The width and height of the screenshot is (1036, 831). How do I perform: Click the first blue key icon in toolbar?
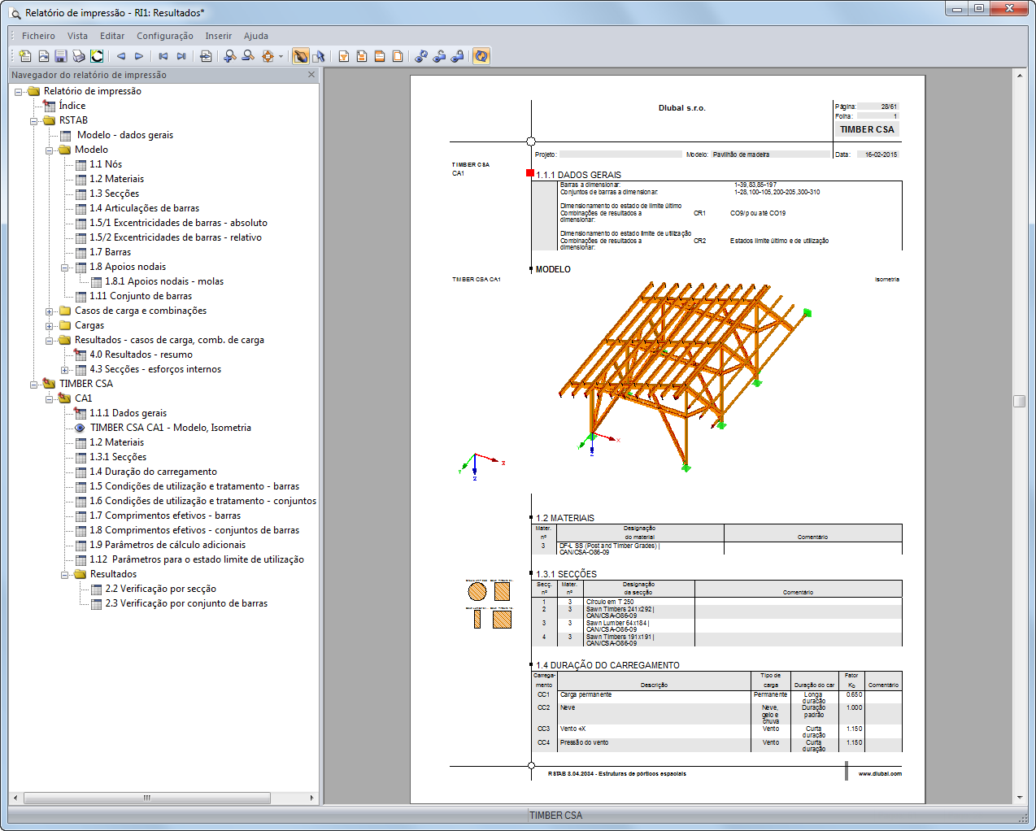pyautogui.click(x=421, y=56)
